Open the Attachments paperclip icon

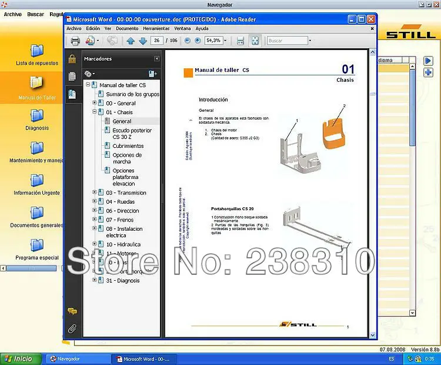(x=72, y=328)
